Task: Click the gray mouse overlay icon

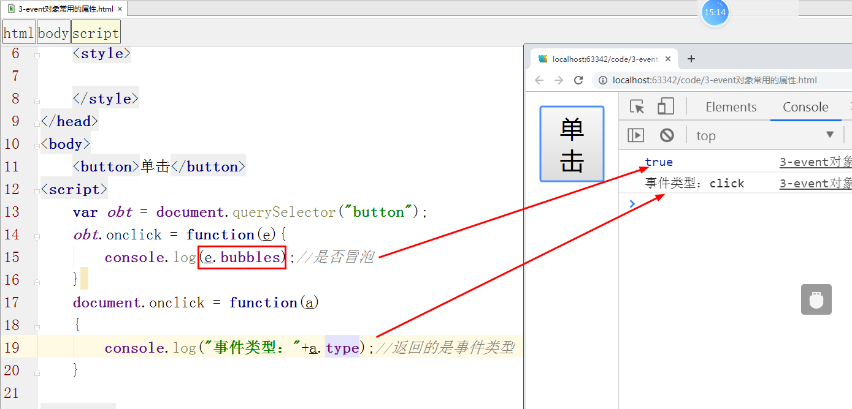Action: tap(816, 299)
